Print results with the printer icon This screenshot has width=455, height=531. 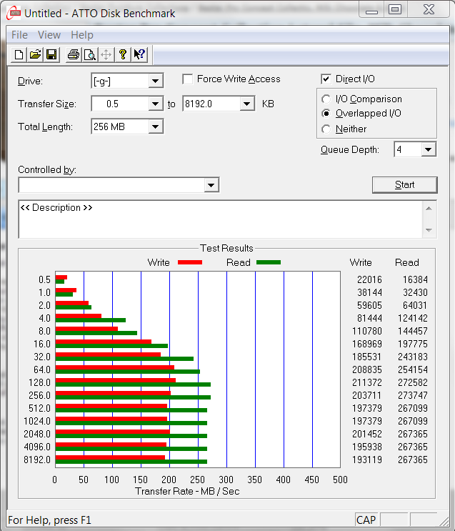click(x=73, y=55)
